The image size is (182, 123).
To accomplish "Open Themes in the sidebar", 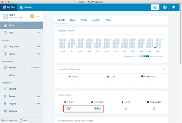I will click(x=12, y=67).
